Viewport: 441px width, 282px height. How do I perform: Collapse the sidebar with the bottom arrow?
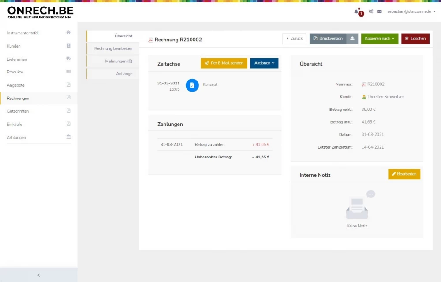tap(38, 275)
